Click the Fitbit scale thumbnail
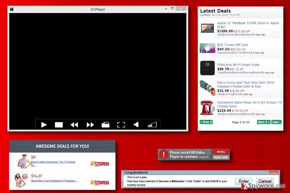Viewport: 290px width, 193px height. point(208,68)
